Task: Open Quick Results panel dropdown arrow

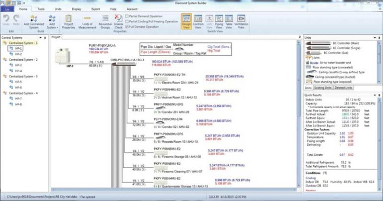Action: click(375, 95)
